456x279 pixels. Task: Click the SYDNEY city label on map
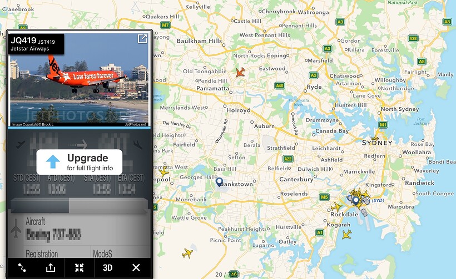[377, 143]
